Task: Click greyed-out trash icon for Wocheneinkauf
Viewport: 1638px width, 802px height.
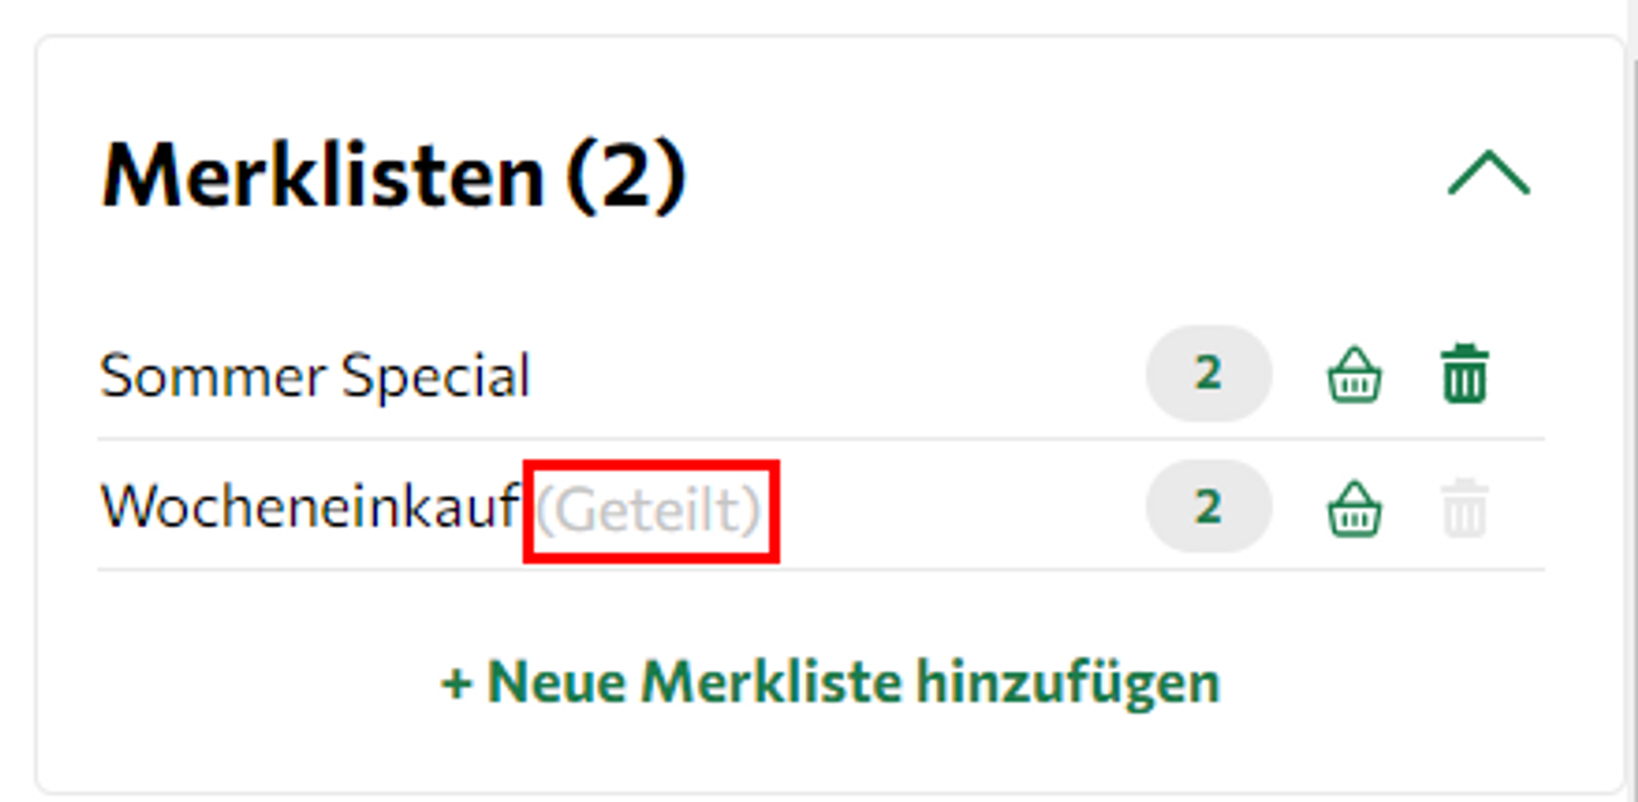Action: tap(1464, 508)
